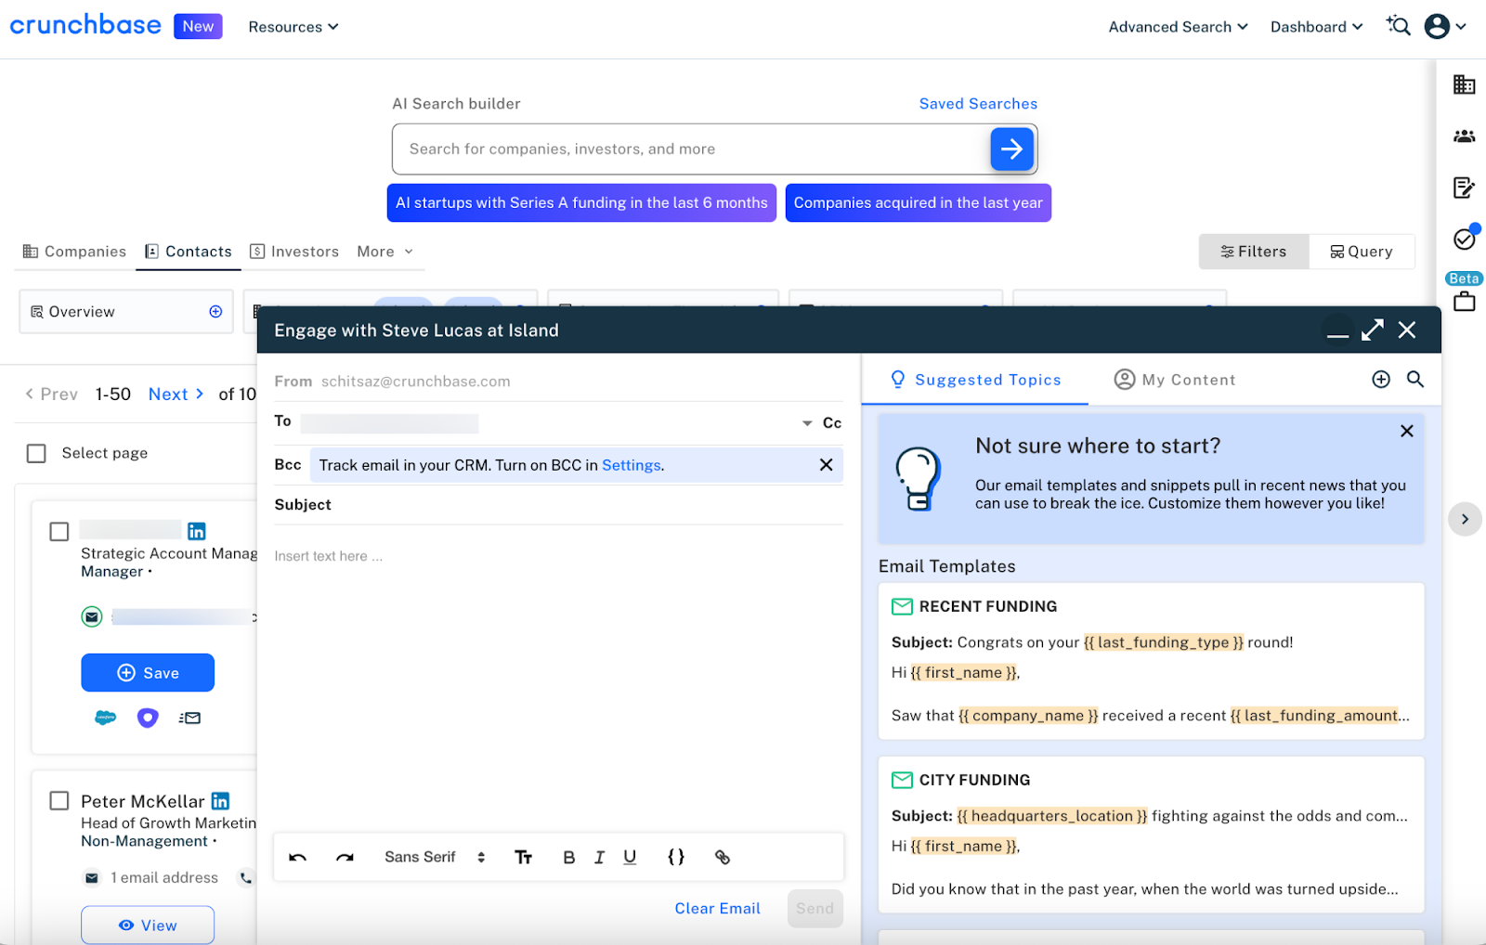Switch to Contacts tab

(189, 252)
